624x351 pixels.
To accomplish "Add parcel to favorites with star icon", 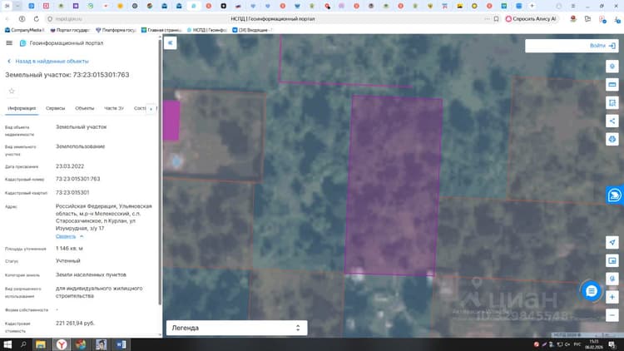I will click(12, 91).
